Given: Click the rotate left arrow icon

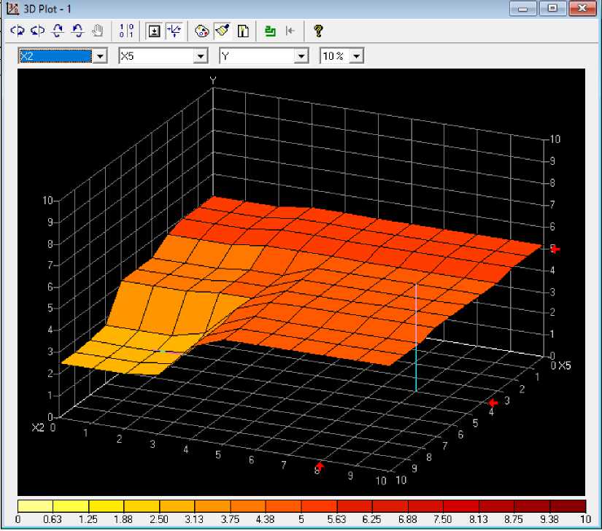Looking at the screenshot, I should (18, 31).
